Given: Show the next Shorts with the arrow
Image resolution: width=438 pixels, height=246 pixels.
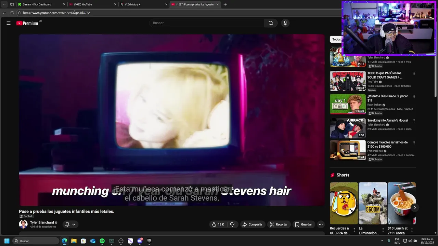Looking at the screenshot, I should pos(415,208).
